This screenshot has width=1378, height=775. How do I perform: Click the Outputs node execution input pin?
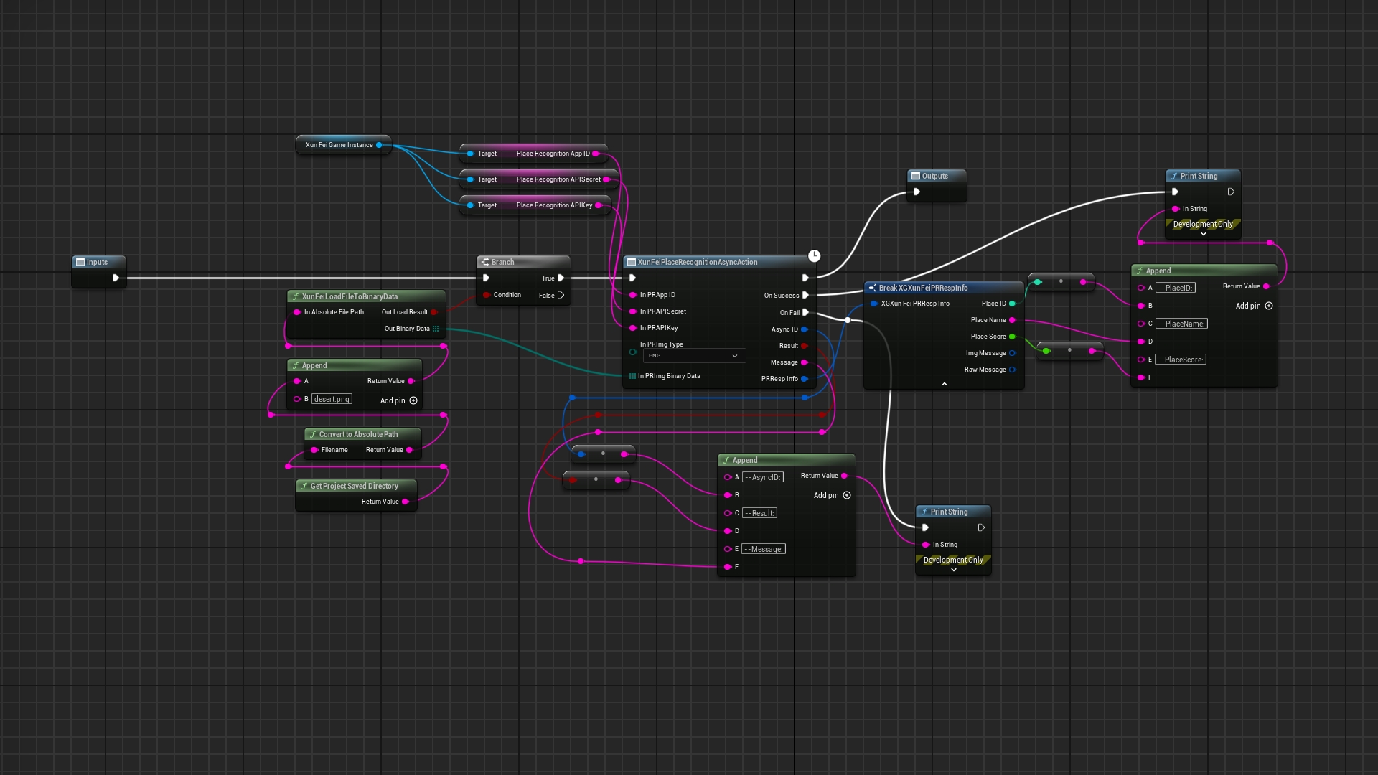917,192
